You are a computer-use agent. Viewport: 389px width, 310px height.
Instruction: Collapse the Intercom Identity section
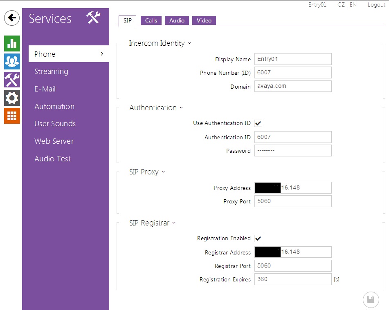(160, 43)
